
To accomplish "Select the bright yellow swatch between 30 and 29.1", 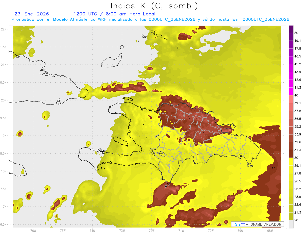I will (x=291, y=162).
